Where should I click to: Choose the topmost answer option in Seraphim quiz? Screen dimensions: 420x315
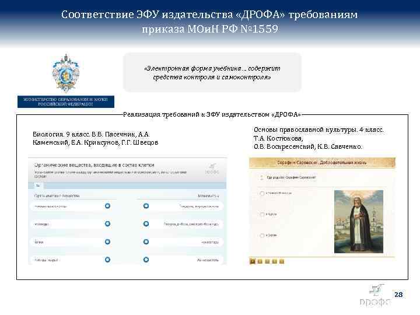pos(262,194)
